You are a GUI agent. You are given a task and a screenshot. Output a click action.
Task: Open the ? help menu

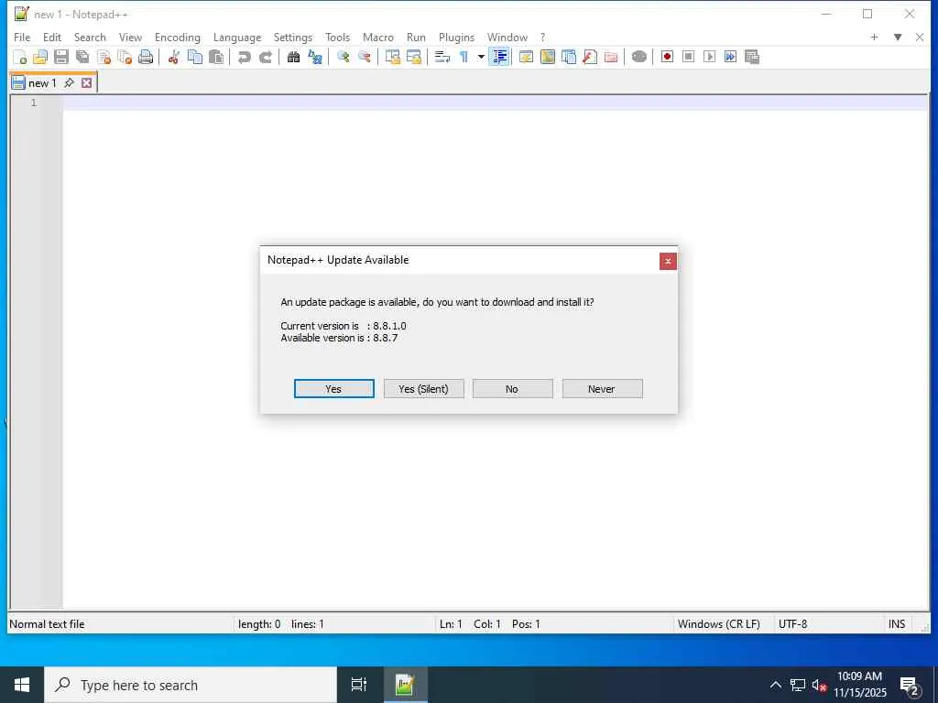542,37
